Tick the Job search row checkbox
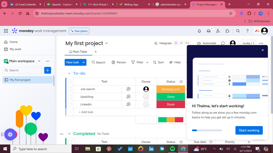Image resolution: width=273 pixels, height=153 pixels. click(x=70, y=89)
